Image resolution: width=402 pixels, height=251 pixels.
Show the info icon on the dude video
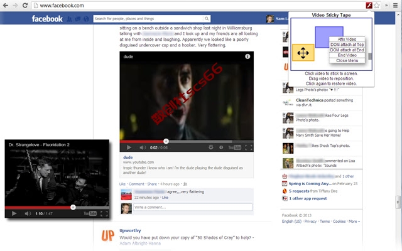[247, 56]
